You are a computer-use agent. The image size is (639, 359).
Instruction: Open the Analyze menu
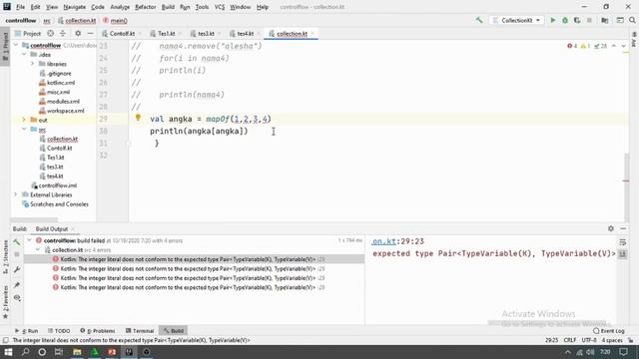pyautogui.click(x=120, y=7)
